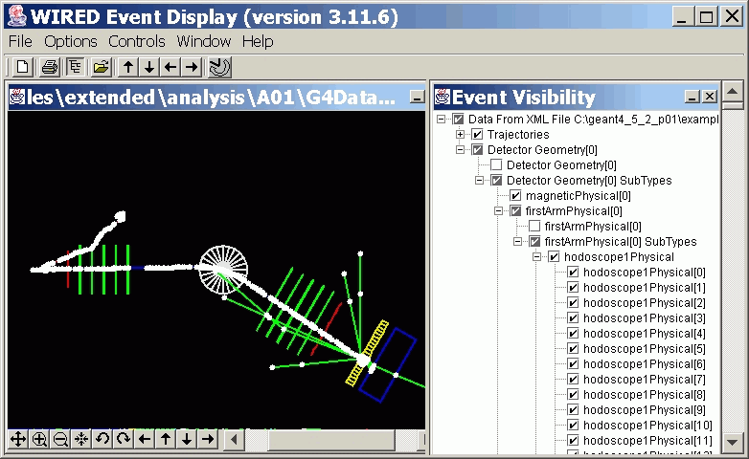749x459 pixels.
Task: Toggle the tree view toolbar icon
Action: [x=75, y=67]
